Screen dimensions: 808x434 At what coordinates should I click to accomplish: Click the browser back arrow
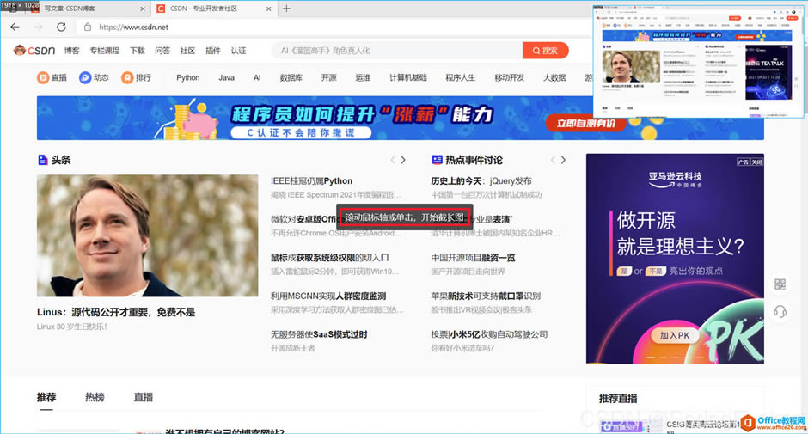[15, 27]
